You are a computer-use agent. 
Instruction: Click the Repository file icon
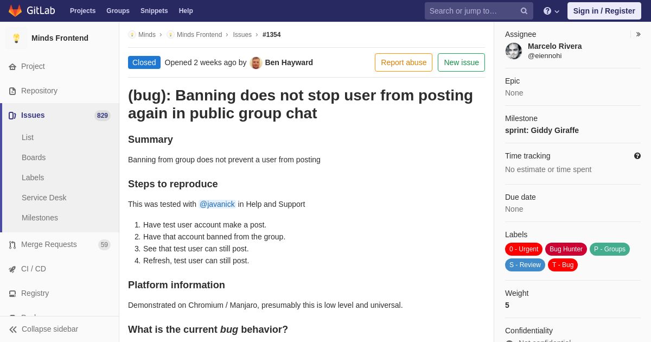tap(12, 91)
